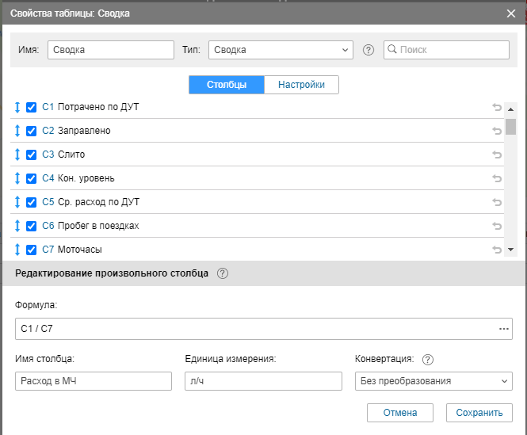Click the Отмена button

coord(400,413)
